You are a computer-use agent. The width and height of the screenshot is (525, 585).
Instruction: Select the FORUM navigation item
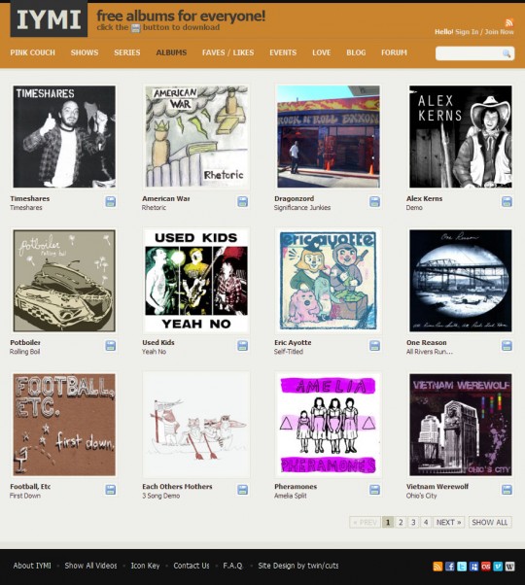tap(394, 52)
